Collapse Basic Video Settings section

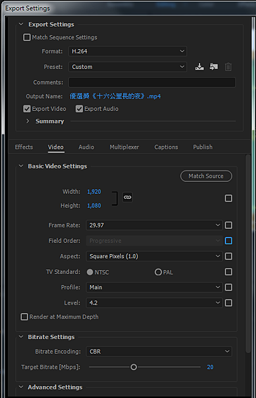(21, 166)
